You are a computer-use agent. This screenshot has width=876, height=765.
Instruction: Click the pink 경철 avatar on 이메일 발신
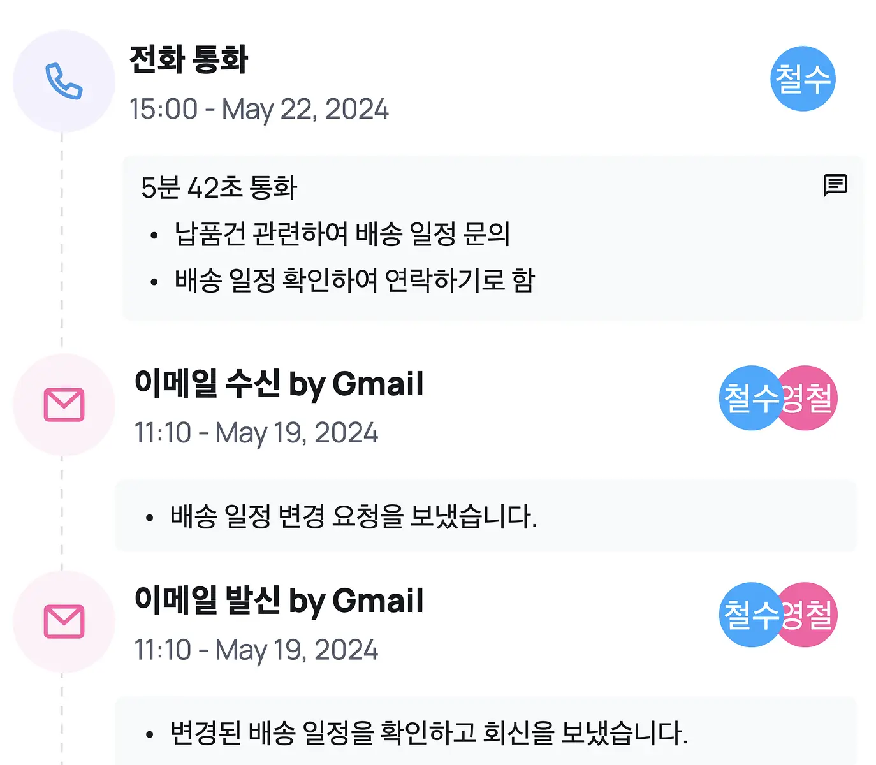click(810, 615)
